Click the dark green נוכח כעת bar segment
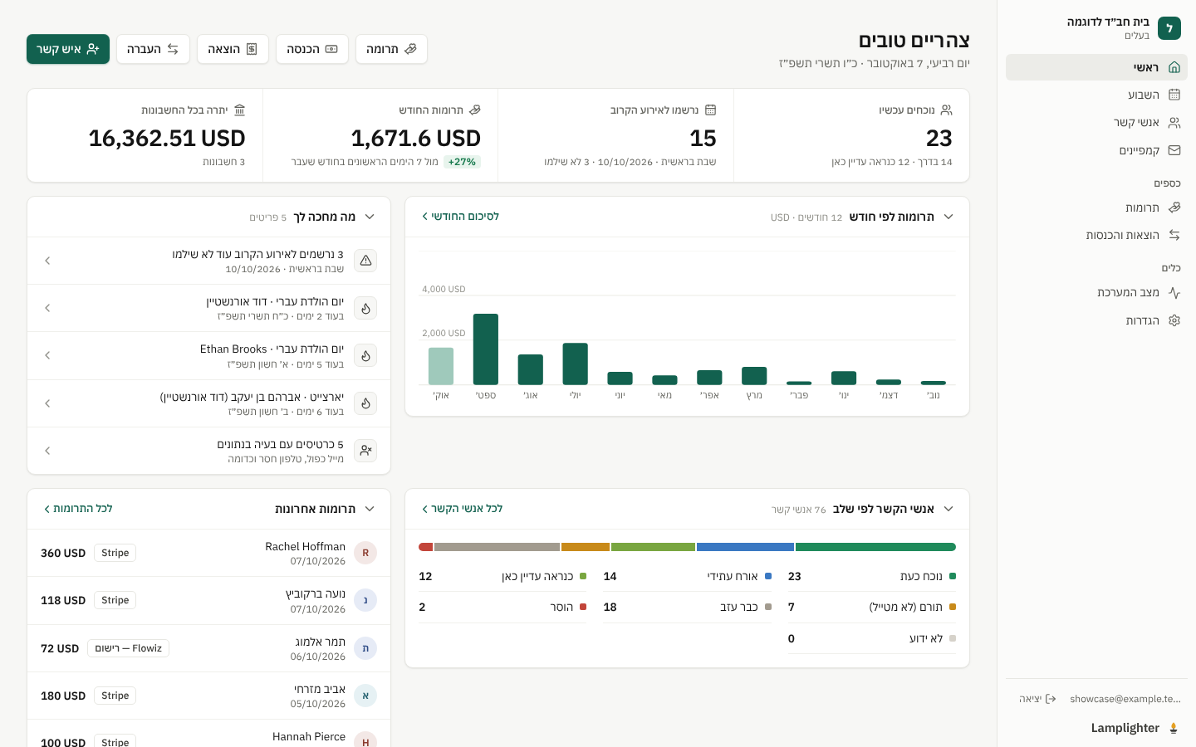The height and width of the screenshot is (747, 1196). coord(875,547)
